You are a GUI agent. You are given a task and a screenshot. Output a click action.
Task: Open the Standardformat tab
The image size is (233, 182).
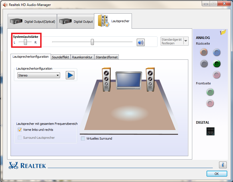(107, 57)
